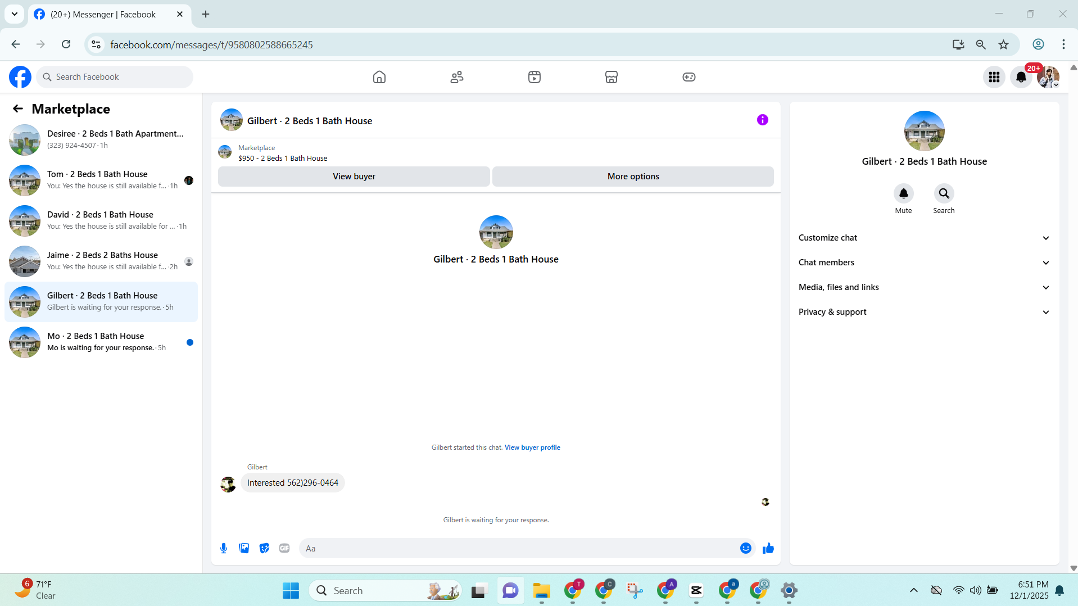
Task: Click the Facebook logo
Action: [x=20, y=77]
